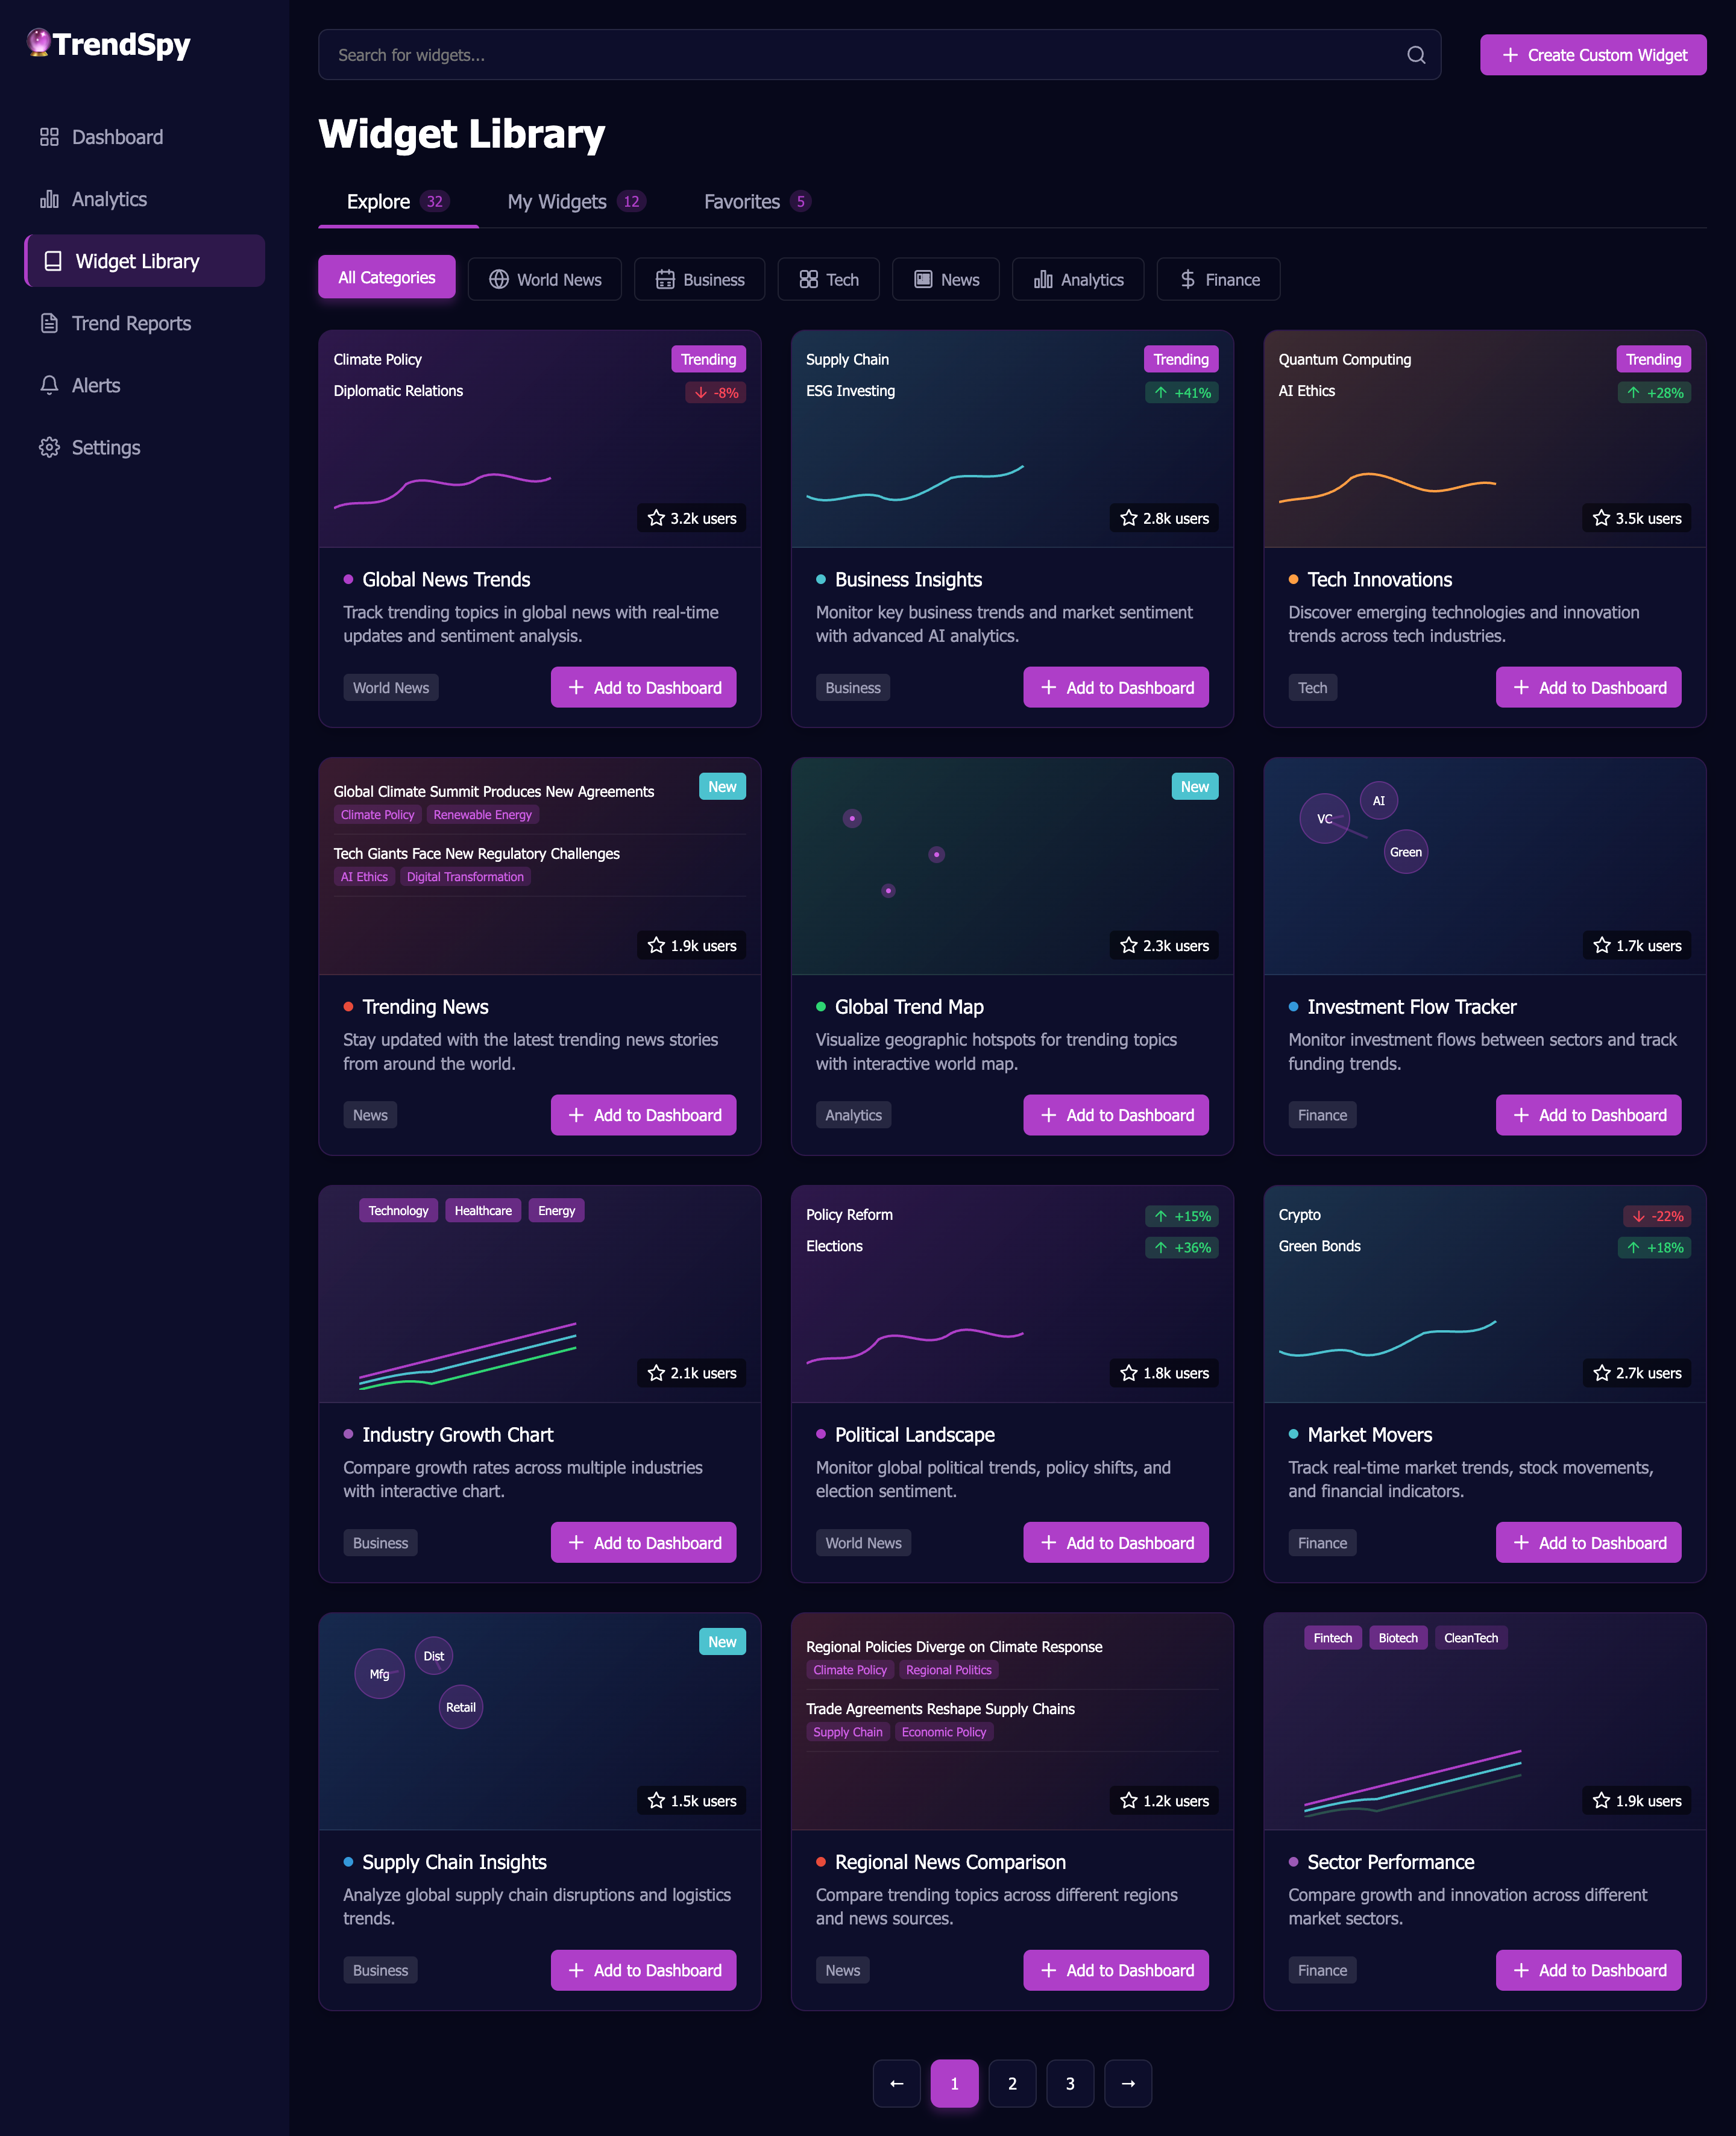Click the Trend Reports document icon

click(49, 323)
